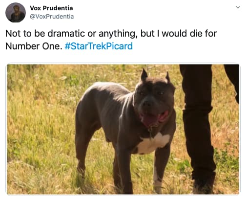Click the tweet text about Number One
The image size is (247, 201).
[111, 40]
